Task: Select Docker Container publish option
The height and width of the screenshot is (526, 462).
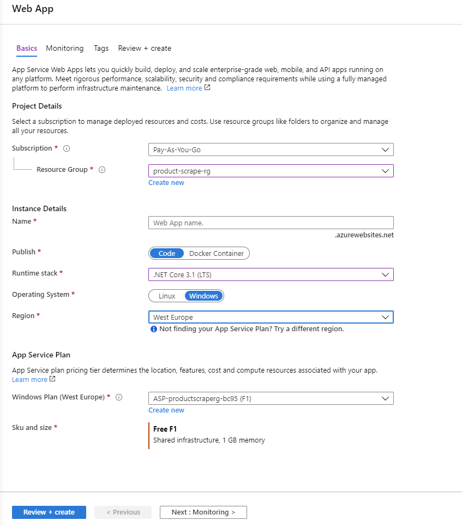Action: point(216,253)
